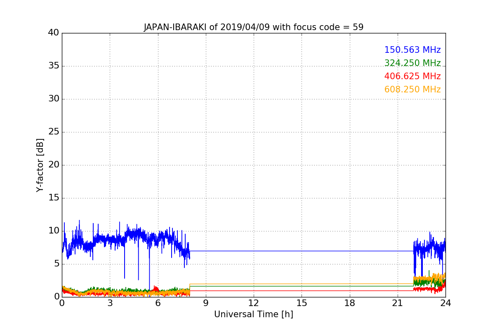Click the x-axis tick label 15
Screen dimensions: 495x330
[x=302, y=303]
